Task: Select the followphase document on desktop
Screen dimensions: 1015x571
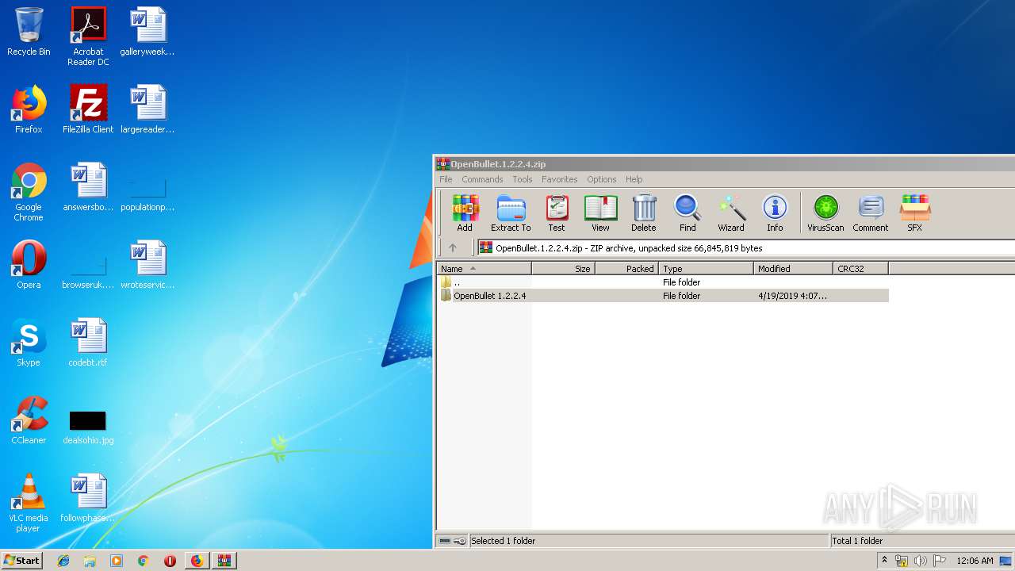Action: click(88, 498)
